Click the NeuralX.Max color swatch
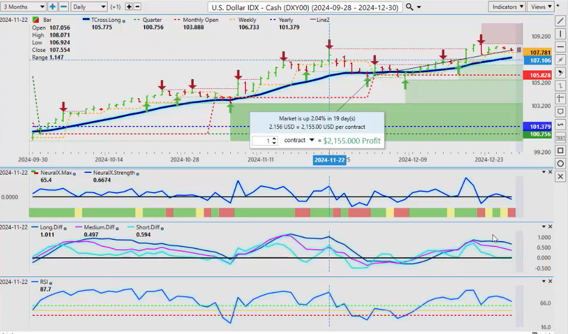Viewport: 568px width, 334px height. point(35,173)
